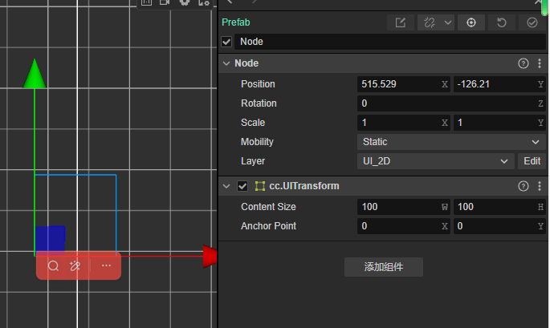The height and width of the screenshot is (328, 550).
Task: Open the ellipsis menu in floating toolbar
Action: (106, 265)
